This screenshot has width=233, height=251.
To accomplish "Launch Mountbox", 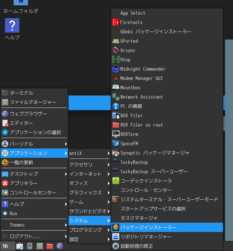I will (x=167, y=87).
